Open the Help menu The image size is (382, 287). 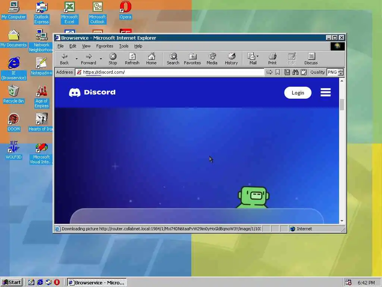point(138,46)
